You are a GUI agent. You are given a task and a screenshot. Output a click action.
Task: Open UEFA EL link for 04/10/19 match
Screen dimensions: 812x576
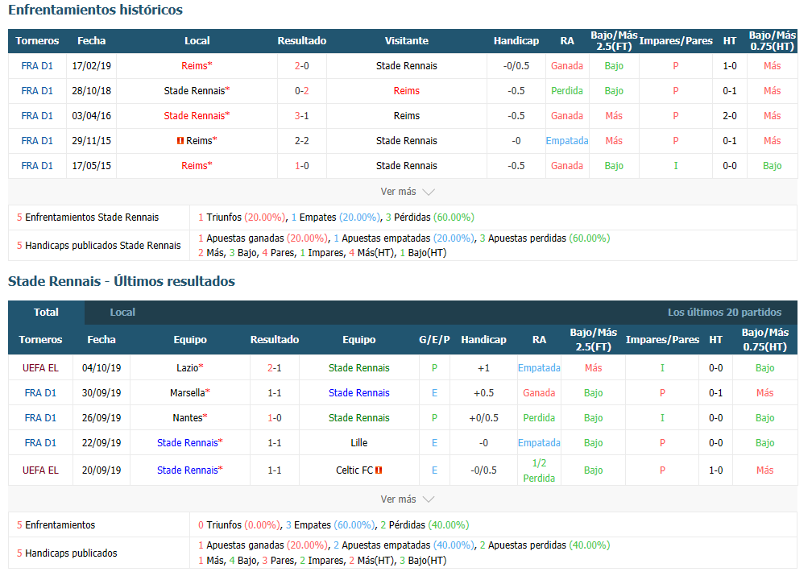[x=40, y=368]
